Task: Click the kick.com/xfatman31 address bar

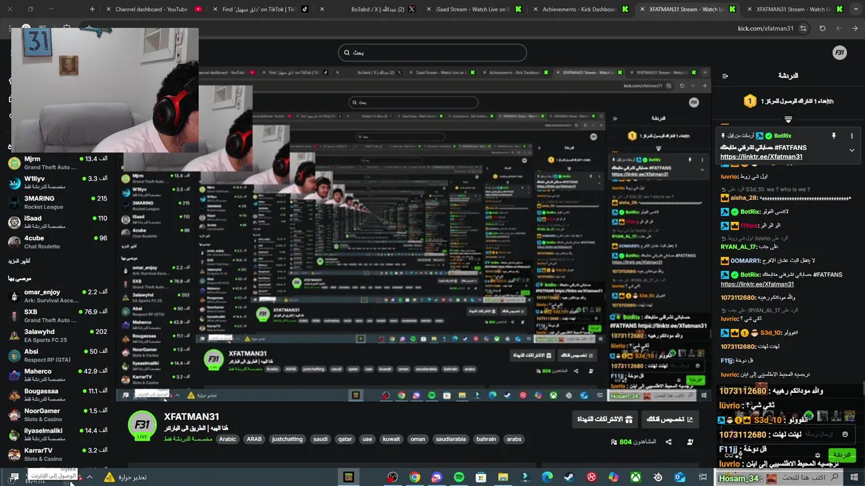Action: [x=765, y=28]
